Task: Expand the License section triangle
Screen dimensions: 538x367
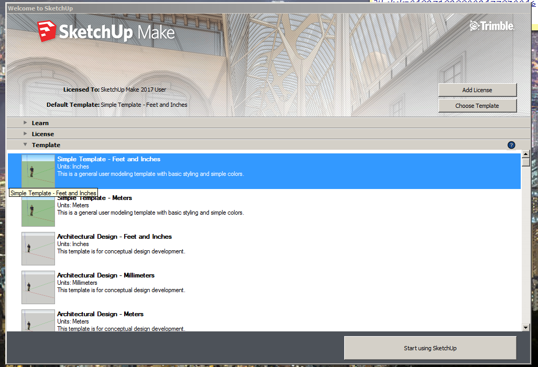Action: [x=25, y=134]
